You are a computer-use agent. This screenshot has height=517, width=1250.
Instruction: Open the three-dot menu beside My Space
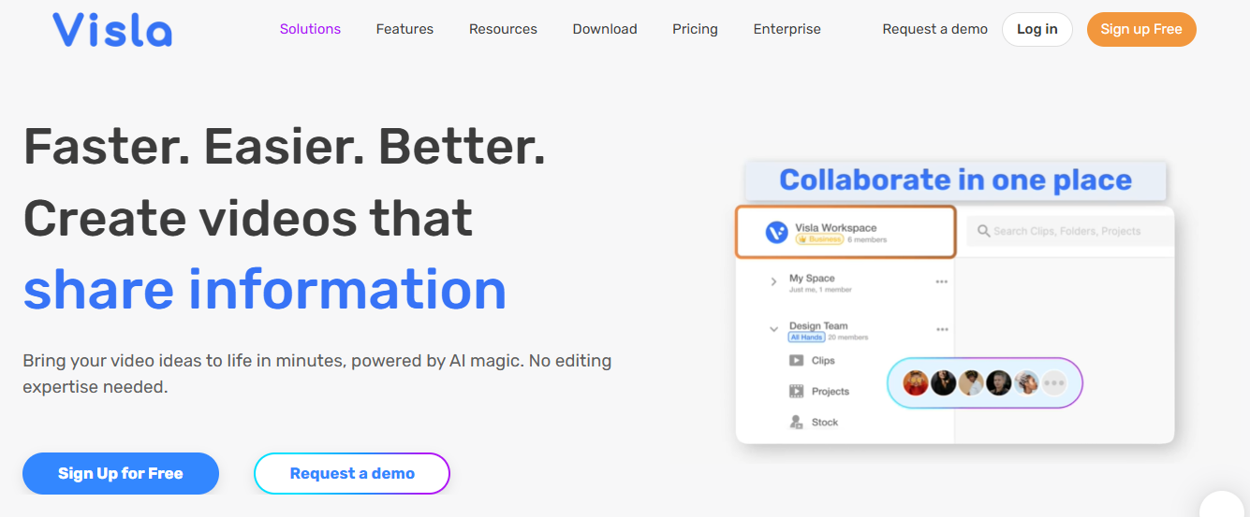click(942, 281)
